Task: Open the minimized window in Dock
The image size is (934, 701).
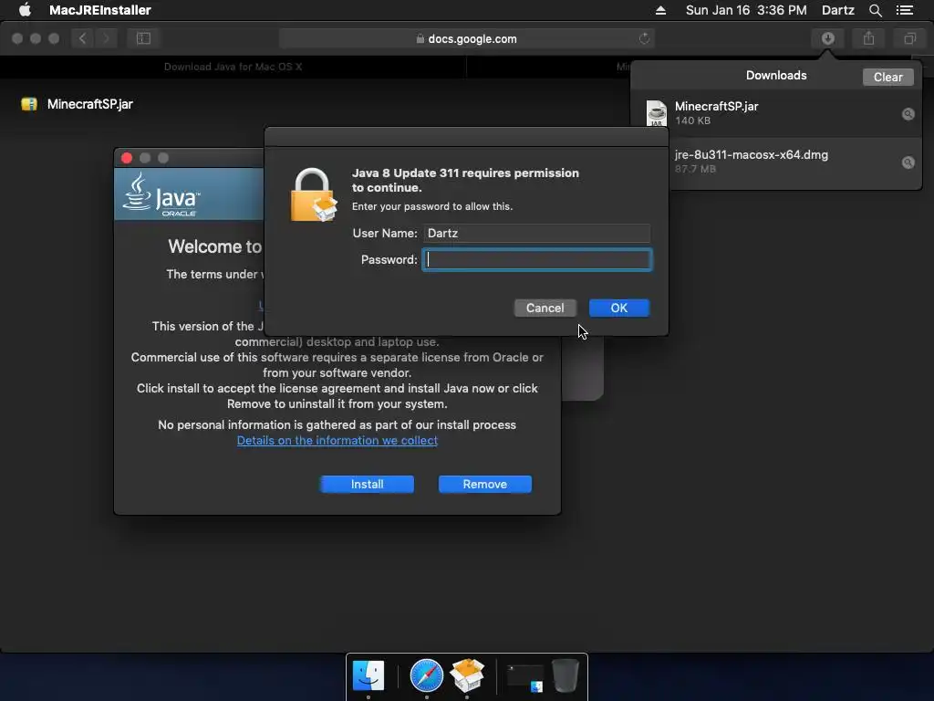Action: tap(524, 678)
